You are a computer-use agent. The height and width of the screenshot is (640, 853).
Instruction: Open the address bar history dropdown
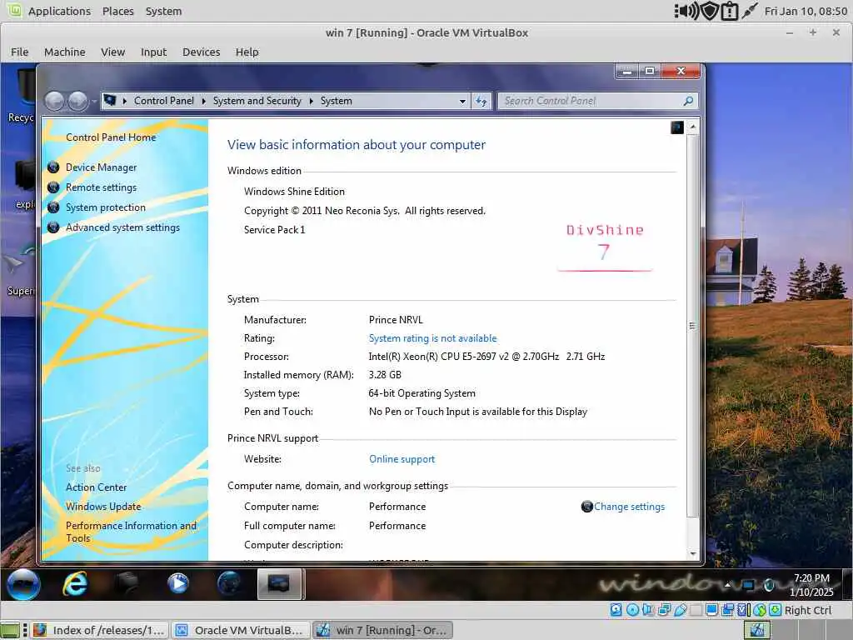click(462, 101)
